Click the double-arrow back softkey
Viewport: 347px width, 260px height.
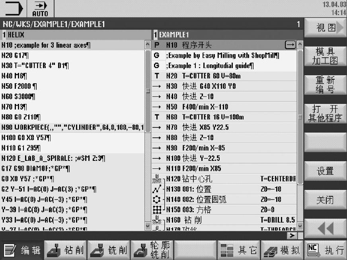pos(325,229)
